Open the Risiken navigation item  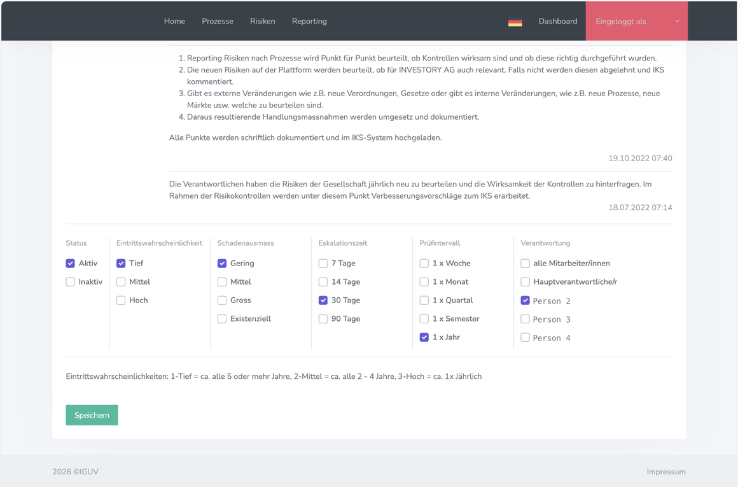(263, 21)
